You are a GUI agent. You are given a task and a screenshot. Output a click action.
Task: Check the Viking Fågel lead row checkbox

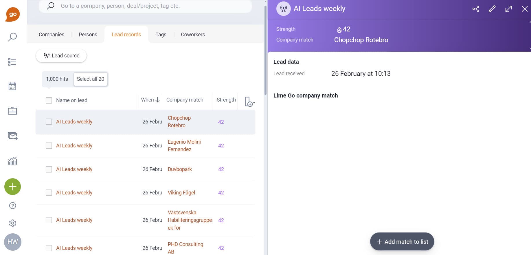(x=49, y=193)
